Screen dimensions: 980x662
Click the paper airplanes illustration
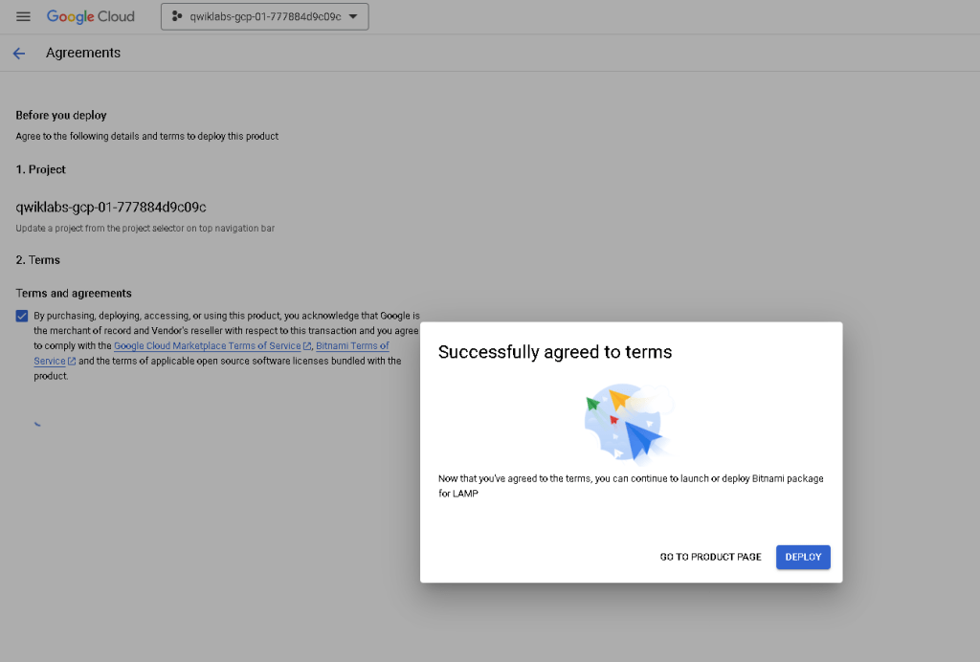(x=629, y=423)
